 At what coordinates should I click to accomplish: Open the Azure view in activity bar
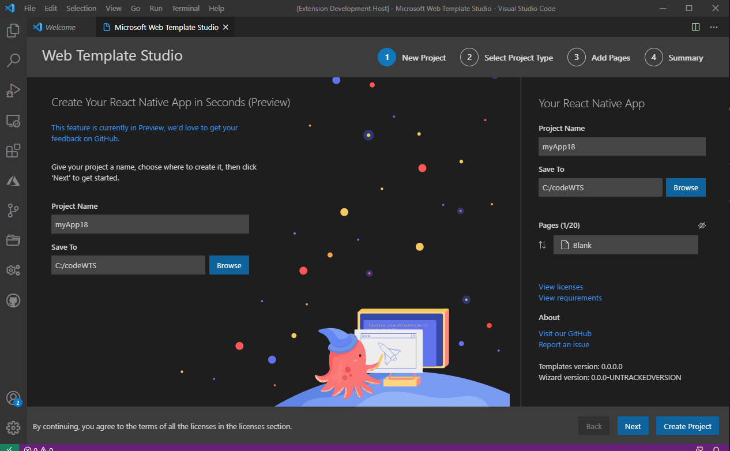point(13,181)
